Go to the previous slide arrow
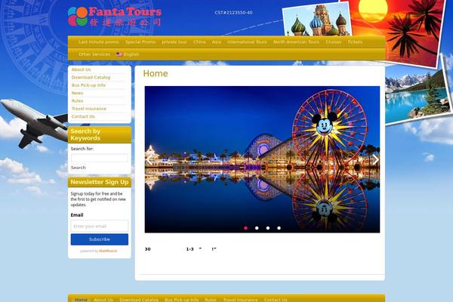Screen dimensions: 453x302 (149, 159)
